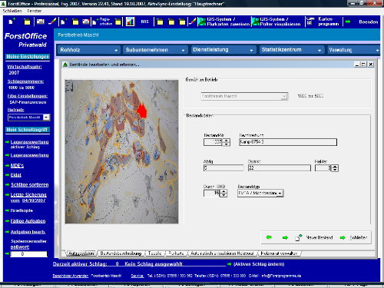Click the Wirtschaftsjahr link

tap(25, 67)
